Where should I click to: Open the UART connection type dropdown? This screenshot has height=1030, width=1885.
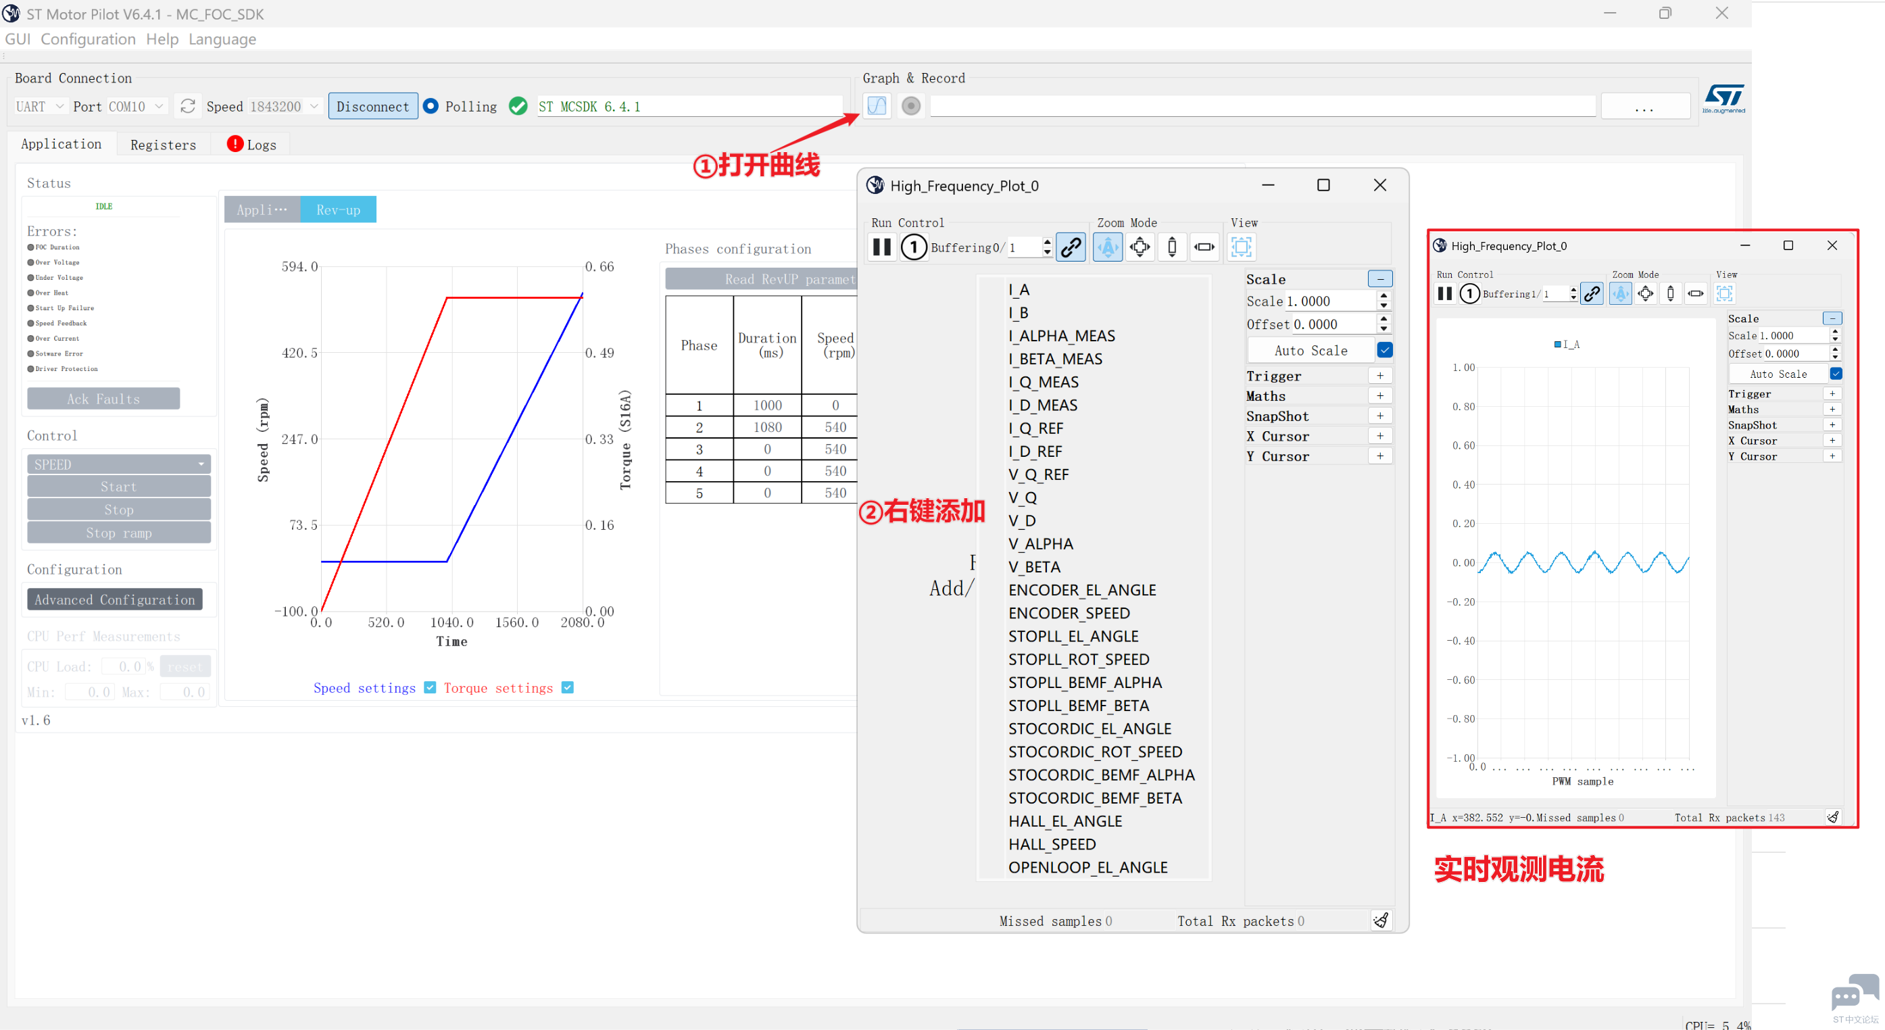(x=41, y=106)
